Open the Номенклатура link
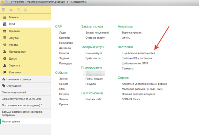 tap(94, 53)
